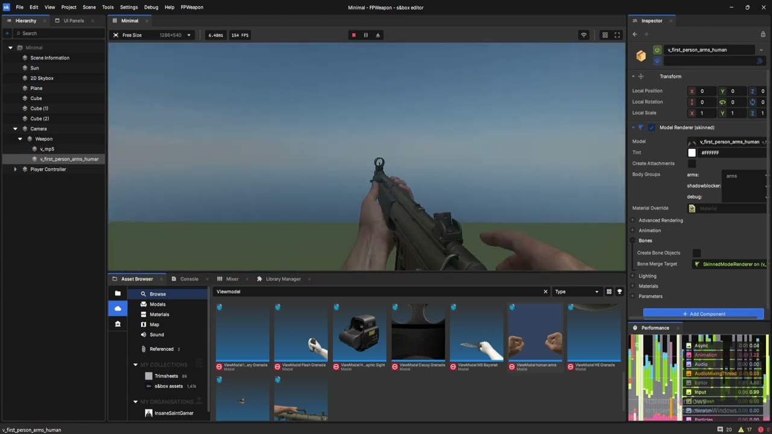Open Referenced assets list
This screenshot has width=772, height=434.
tap(161, 349)
